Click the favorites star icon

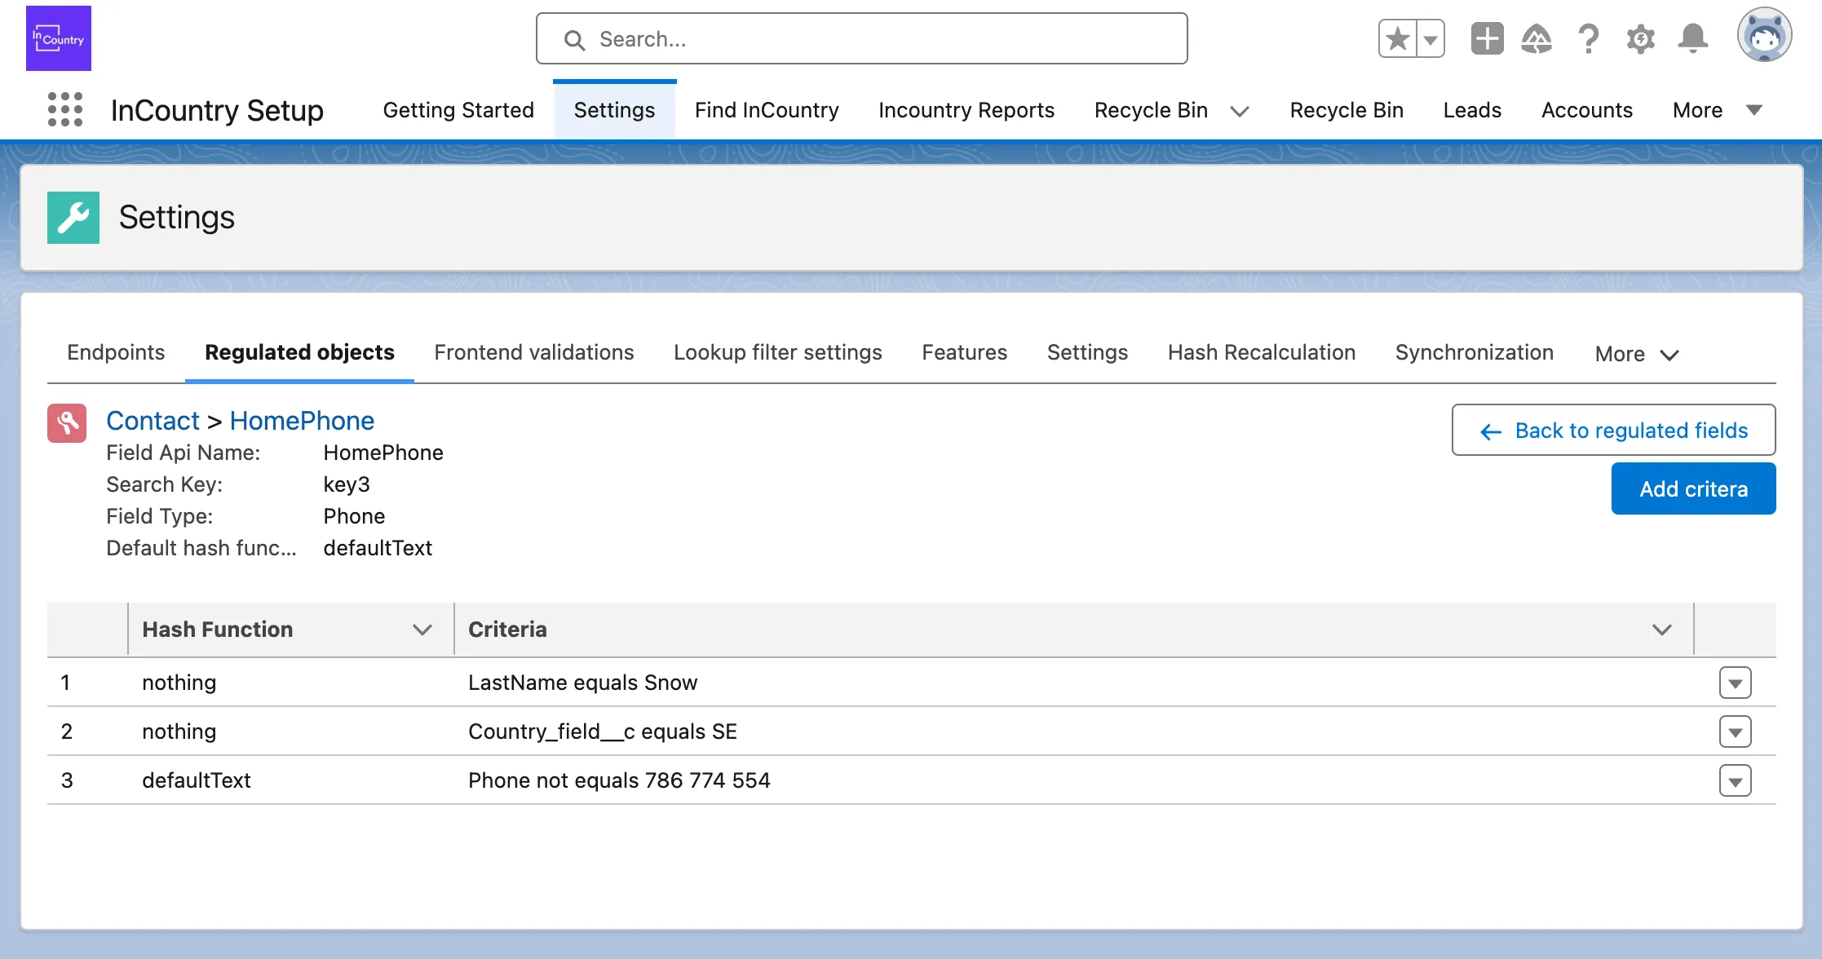coord(1398,38)
